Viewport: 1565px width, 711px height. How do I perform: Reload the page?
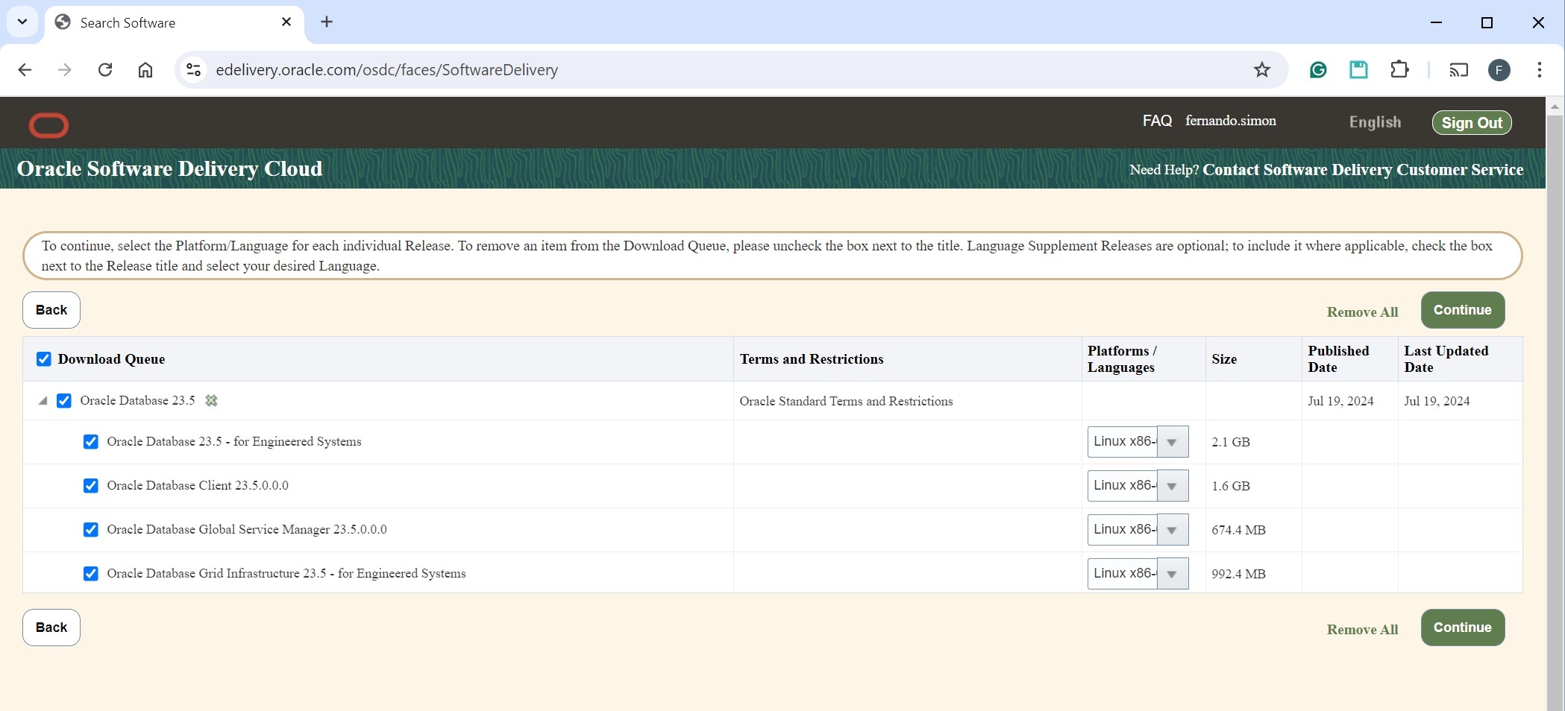click(105, 70)
